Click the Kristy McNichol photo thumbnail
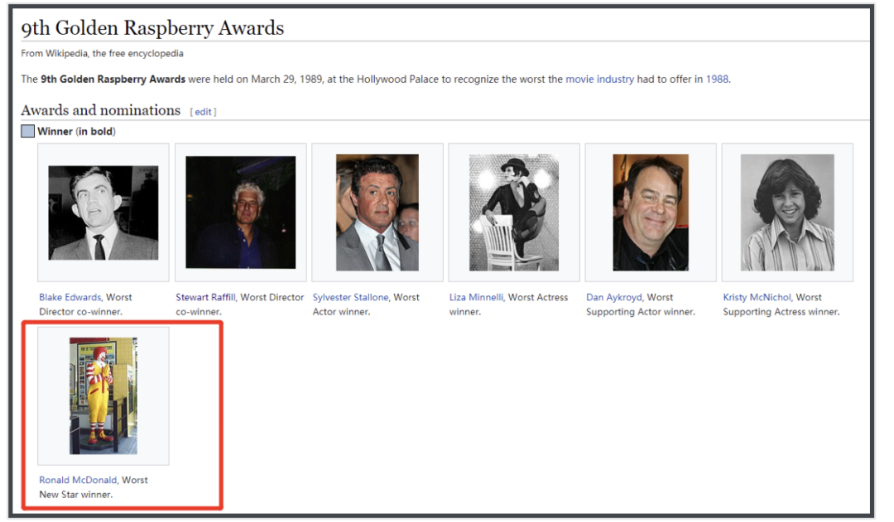The image size is (894, 522). click(x=787, y=212)
